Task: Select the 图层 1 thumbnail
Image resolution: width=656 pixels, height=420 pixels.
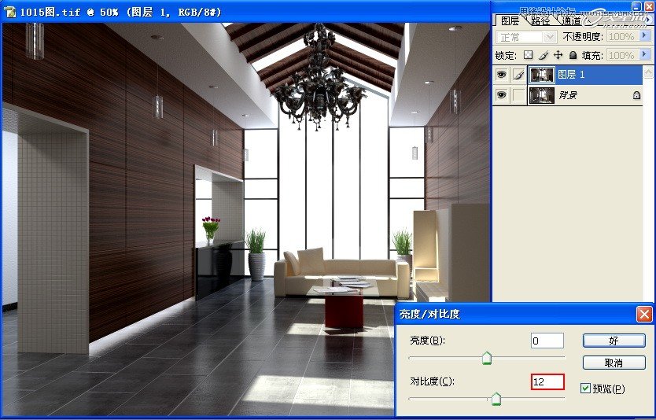Action: (542, 75)
